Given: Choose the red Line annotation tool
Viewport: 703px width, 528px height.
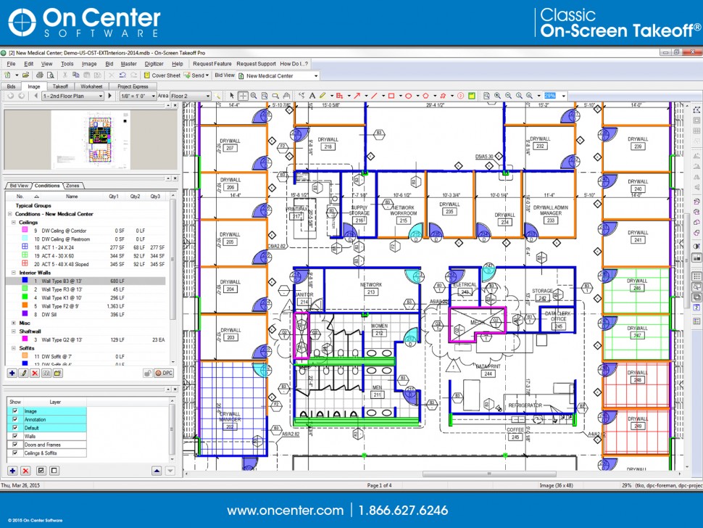Looking at the screenshot, I should (375, 96).
